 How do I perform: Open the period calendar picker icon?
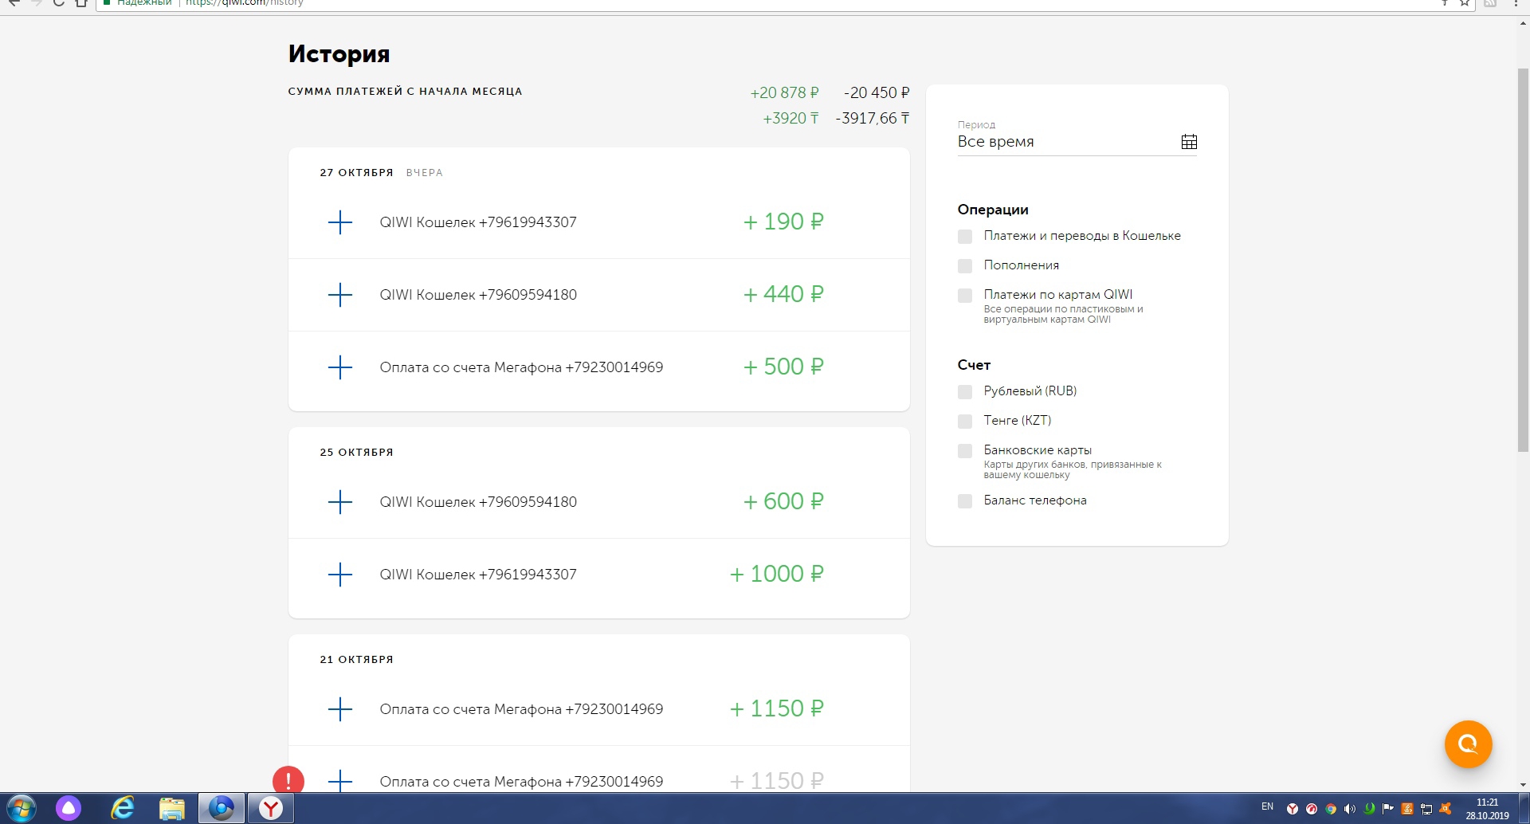1189,142
